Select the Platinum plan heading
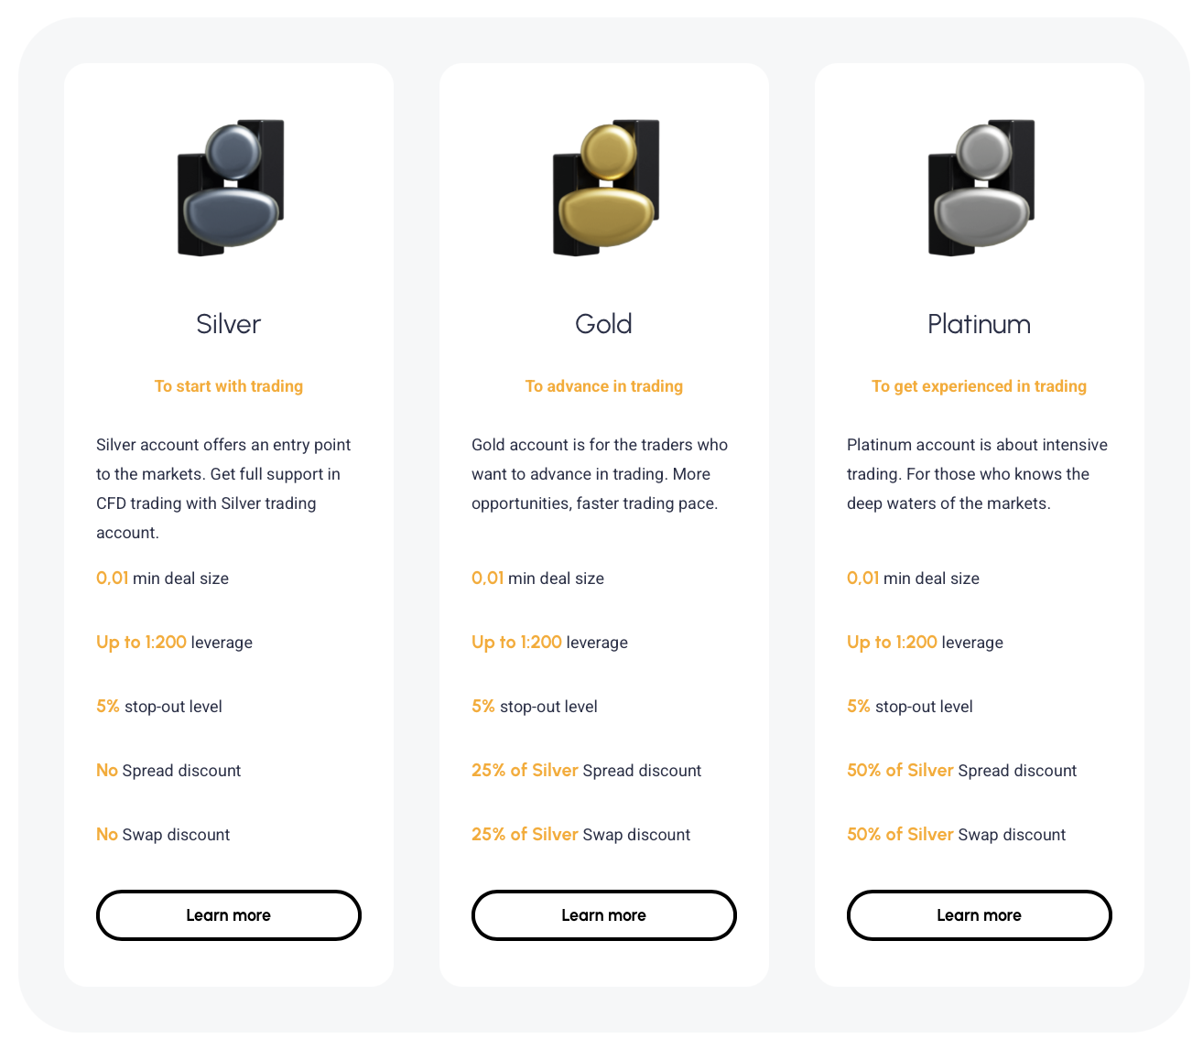Screen dimensions: 1203x1049 coord(980,324)
